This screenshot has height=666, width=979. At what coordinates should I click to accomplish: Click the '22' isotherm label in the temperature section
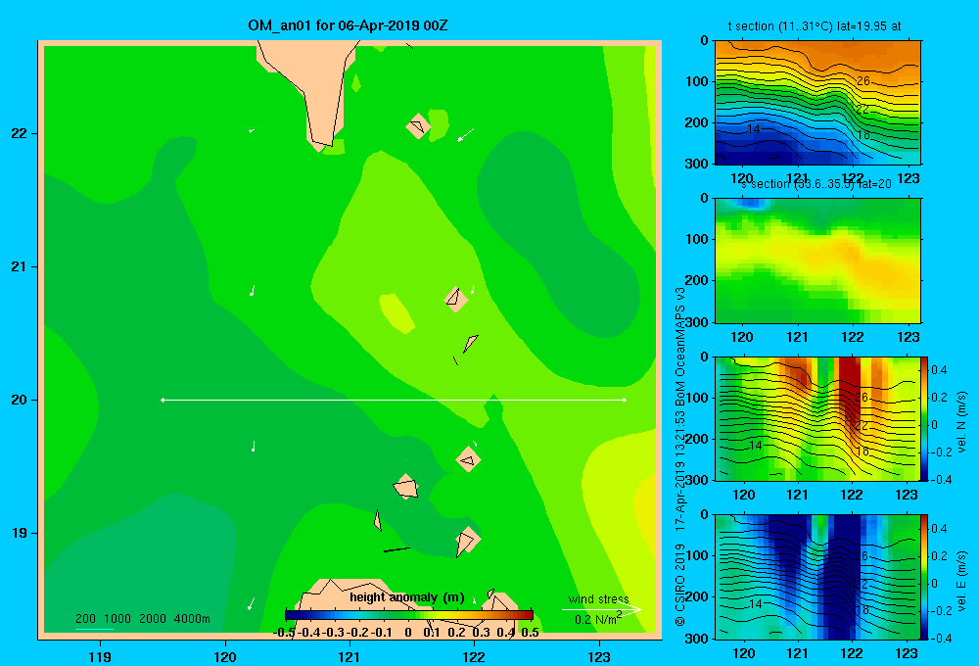point(862,109)
